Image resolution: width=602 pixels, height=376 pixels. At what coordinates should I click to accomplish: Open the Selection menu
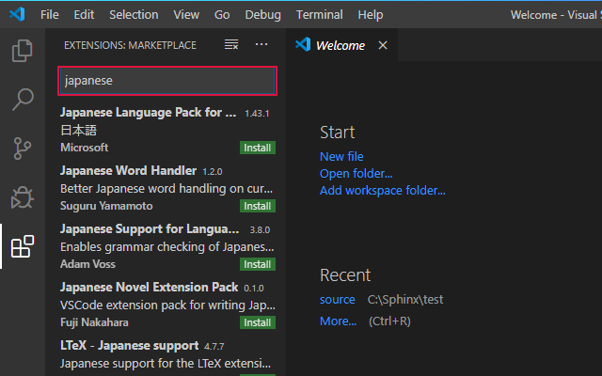[134, 15]
